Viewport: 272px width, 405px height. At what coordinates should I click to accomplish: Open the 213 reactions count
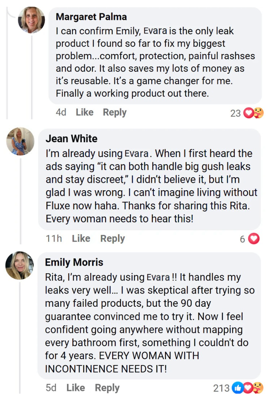(x=221, y=388)
